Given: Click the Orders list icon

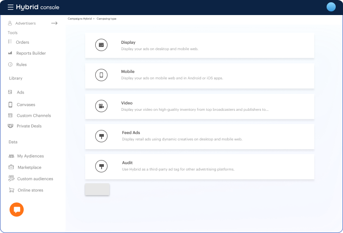Looking at the screenshot, I should 10,41.
